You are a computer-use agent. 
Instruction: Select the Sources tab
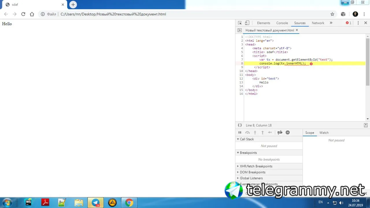click(x=300, y=23)
